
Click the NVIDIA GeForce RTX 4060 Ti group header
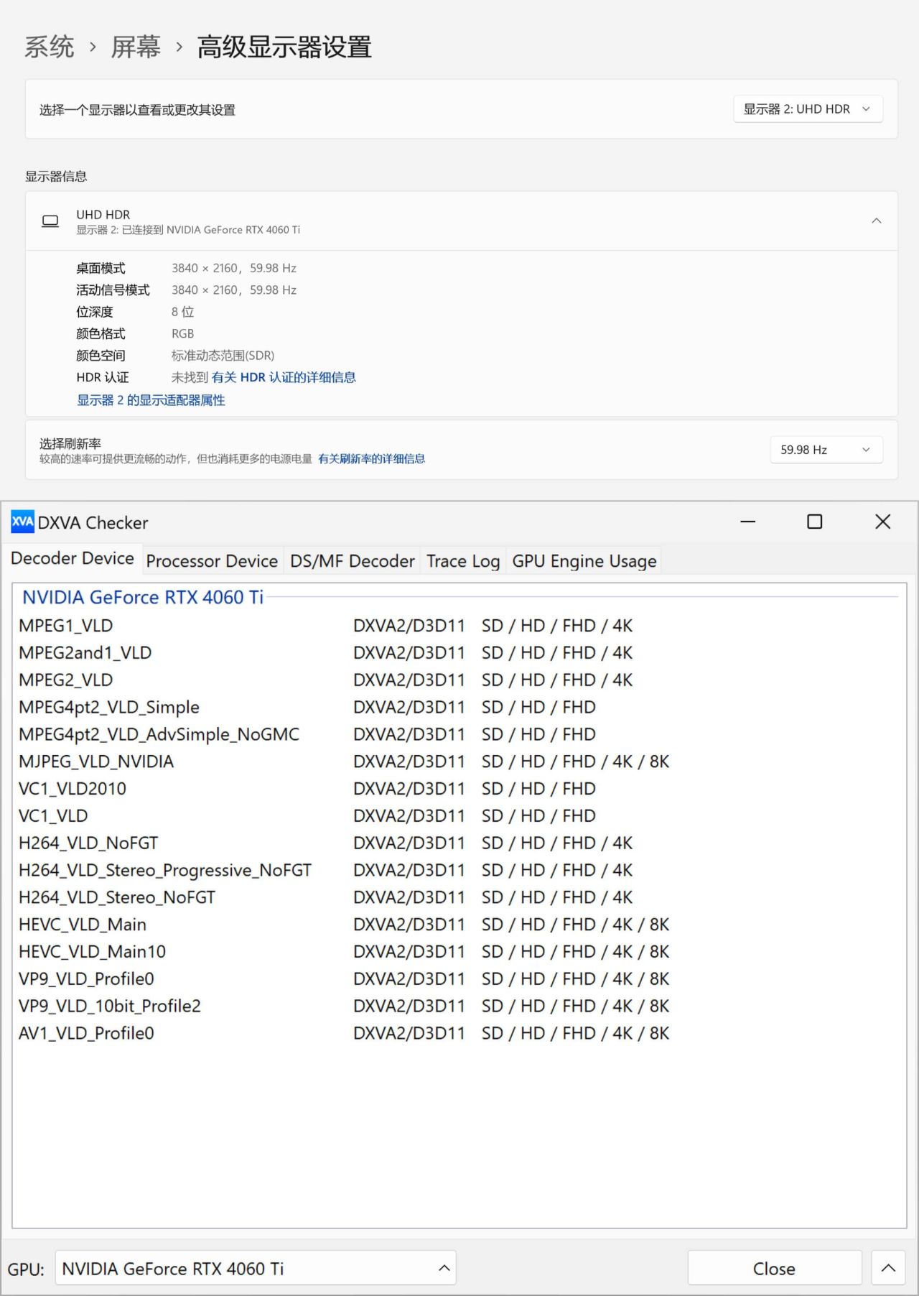[x=143, y=597]
